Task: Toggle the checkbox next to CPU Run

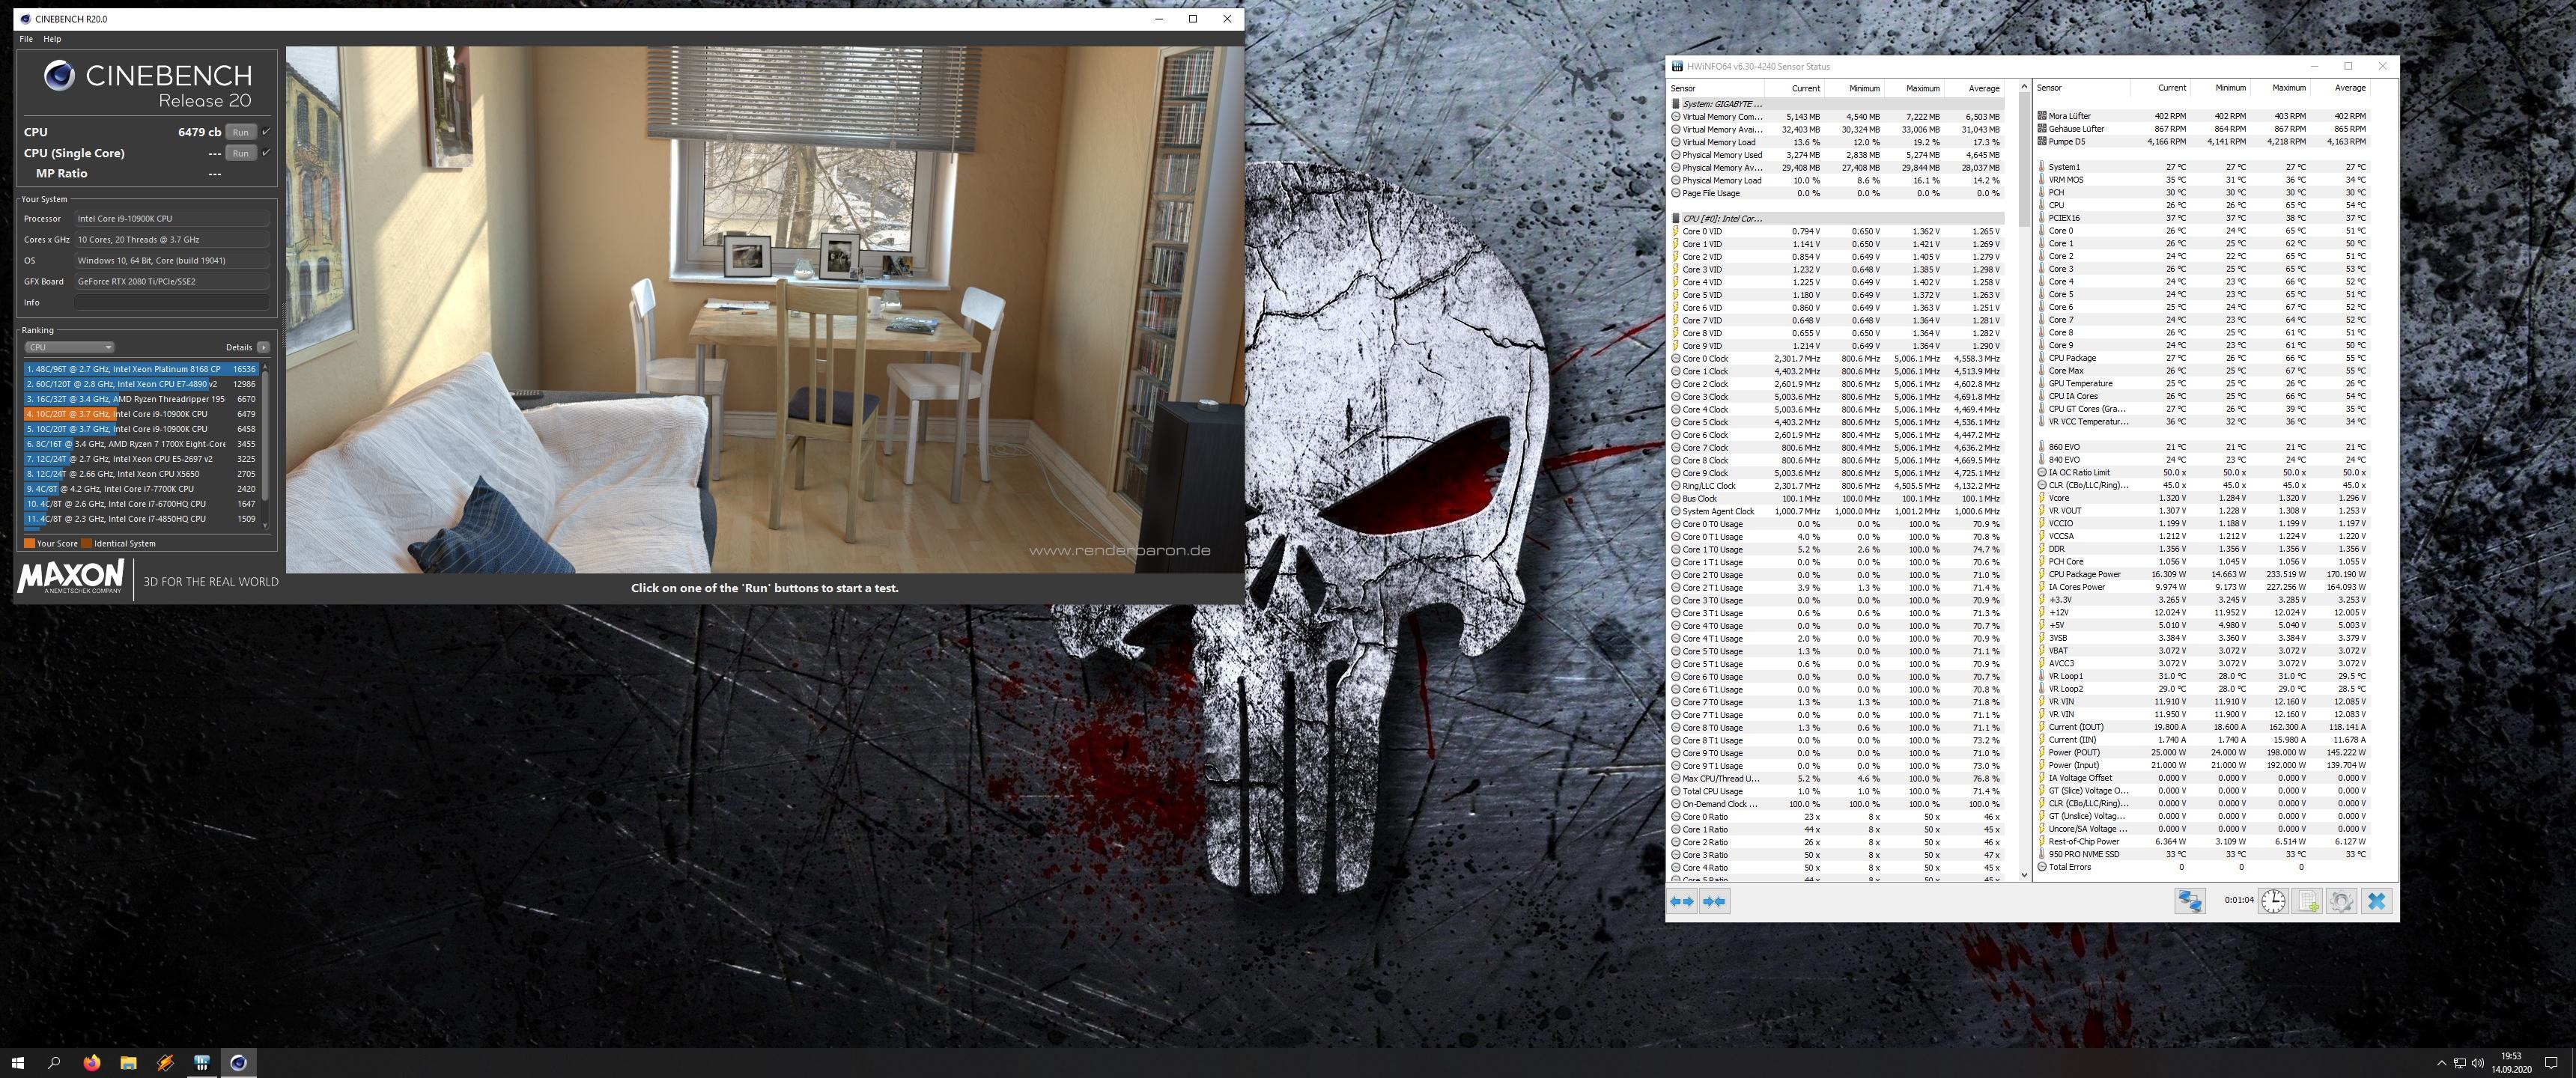Action: tap(266, 131)
